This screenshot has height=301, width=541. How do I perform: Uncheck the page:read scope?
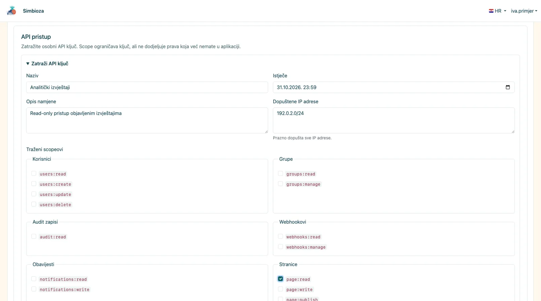pyautogui.click(x=280, y=279)
